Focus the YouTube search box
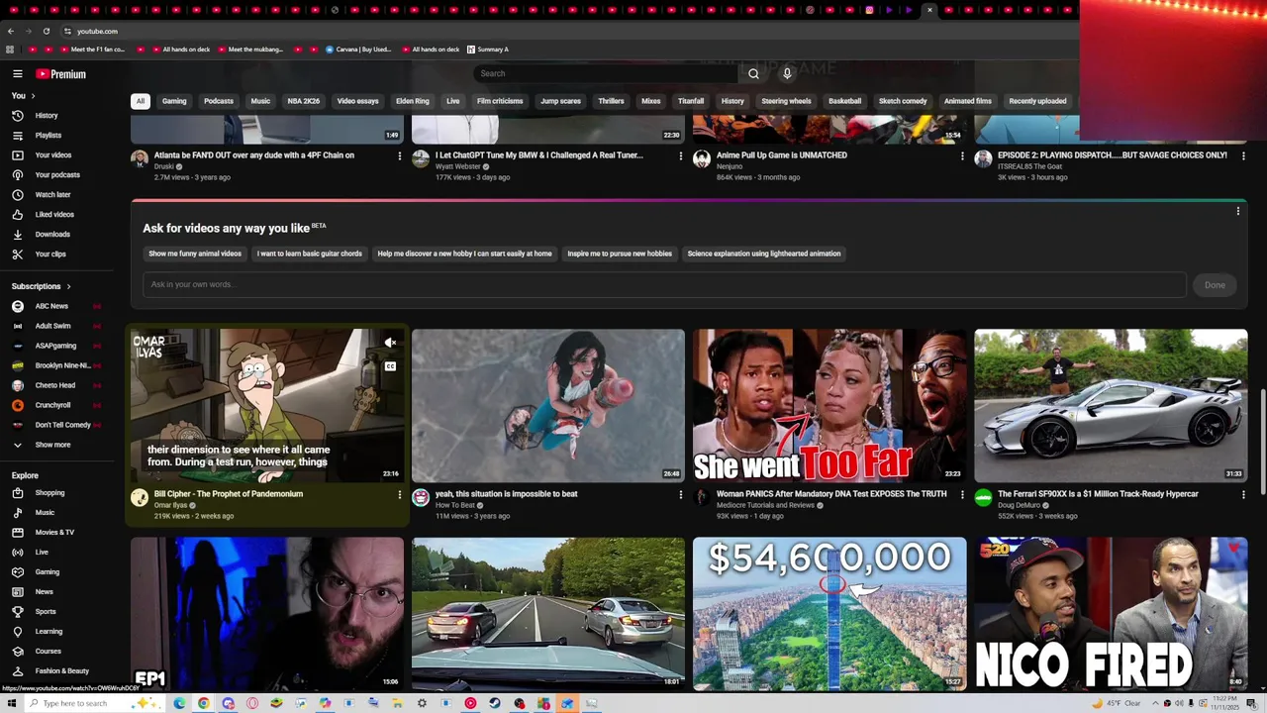This screenshot has height=713, width=1267. pos(606,73)
